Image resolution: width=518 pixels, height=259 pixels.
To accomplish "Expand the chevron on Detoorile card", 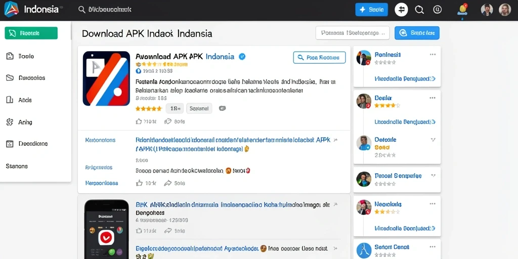I will click(433, 140).
